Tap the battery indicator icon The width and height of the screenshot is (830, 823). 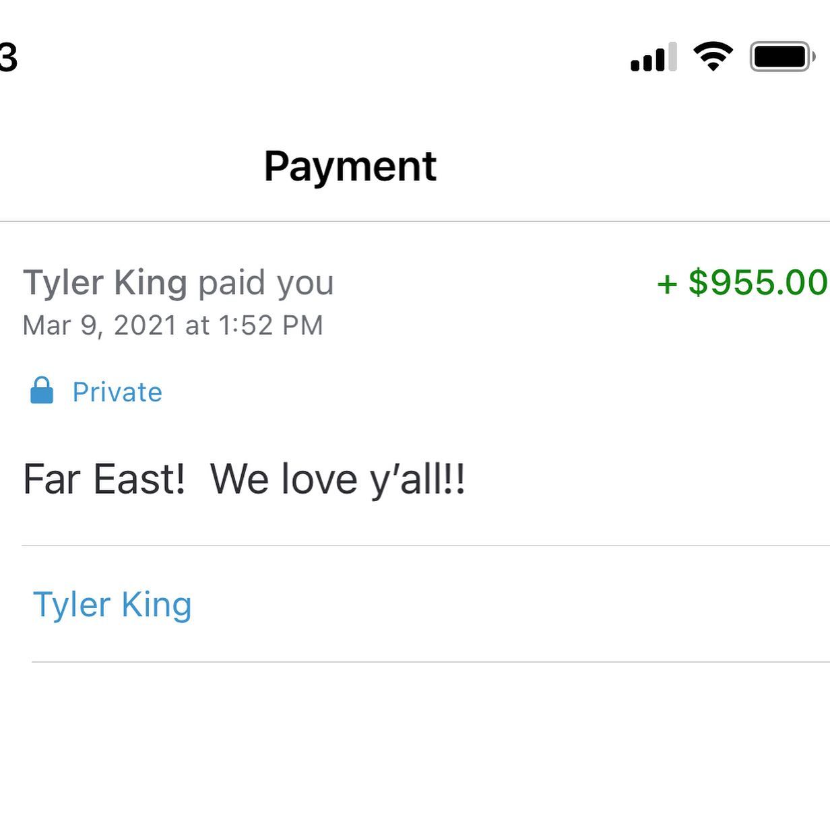(x=781, y=57)
